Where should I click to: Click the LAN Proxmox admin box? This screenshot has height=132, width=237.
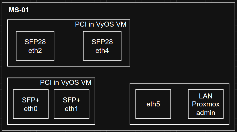[206, 104]
